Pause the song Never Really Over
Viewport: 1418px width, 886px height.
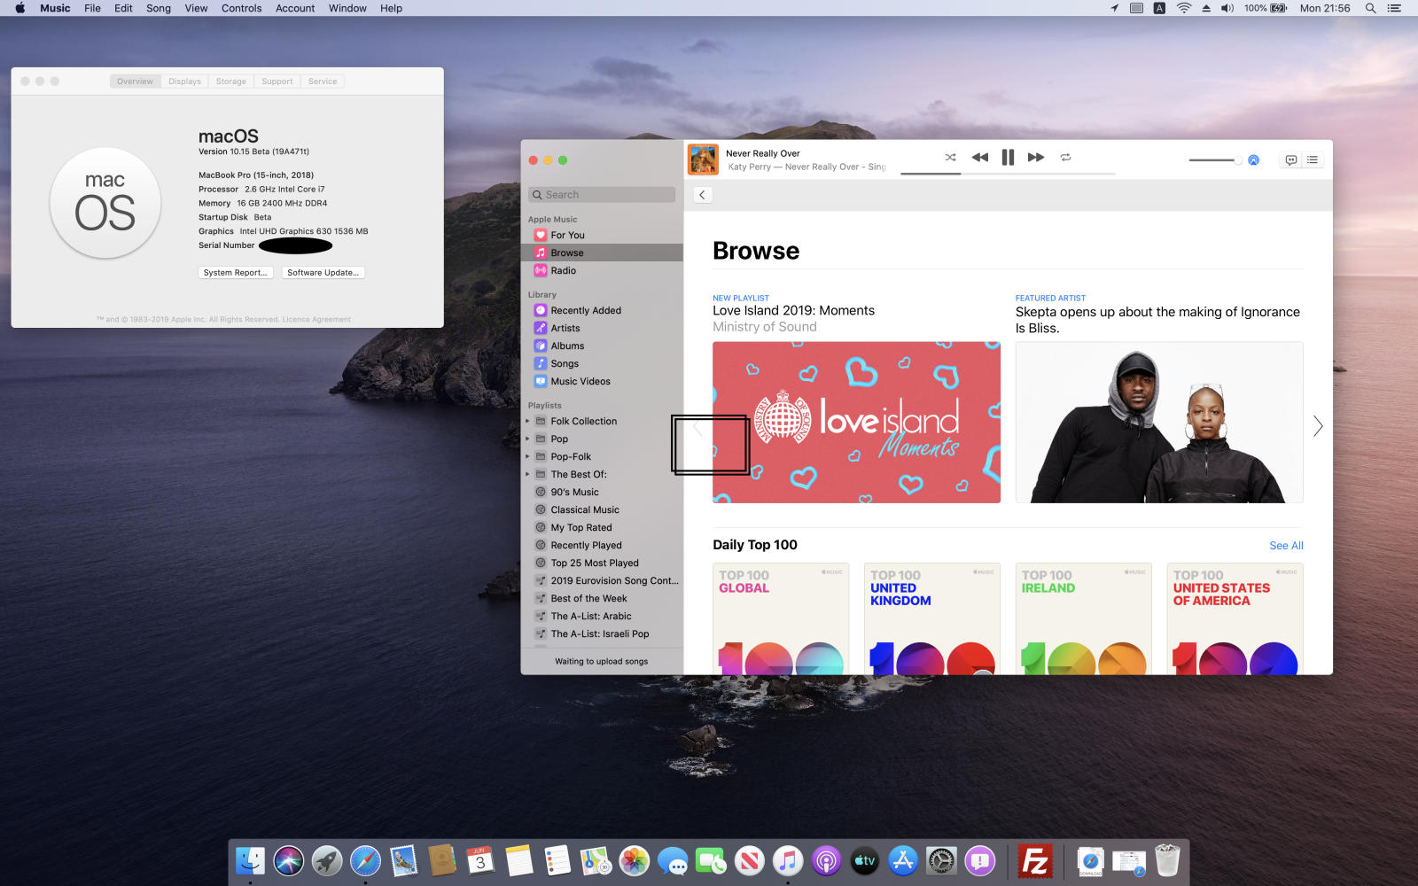tap(1008, 158)
